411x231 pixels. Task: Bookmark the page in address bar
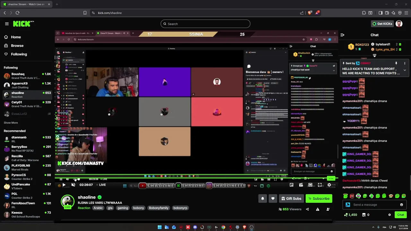click(85, 13)
